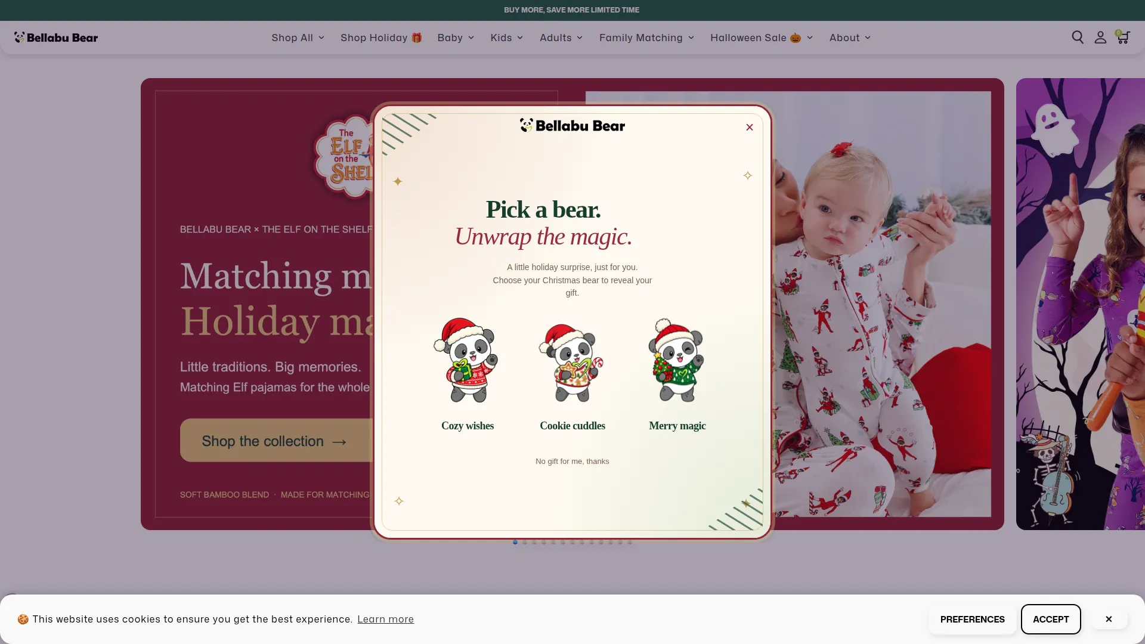Expand the Shop All dropdown

point(298,38)
